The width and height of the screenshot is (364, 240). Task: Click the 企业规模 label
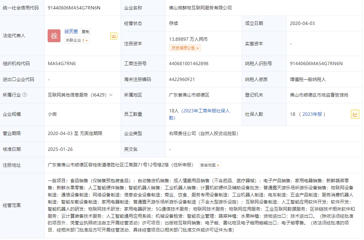[12, 114]
